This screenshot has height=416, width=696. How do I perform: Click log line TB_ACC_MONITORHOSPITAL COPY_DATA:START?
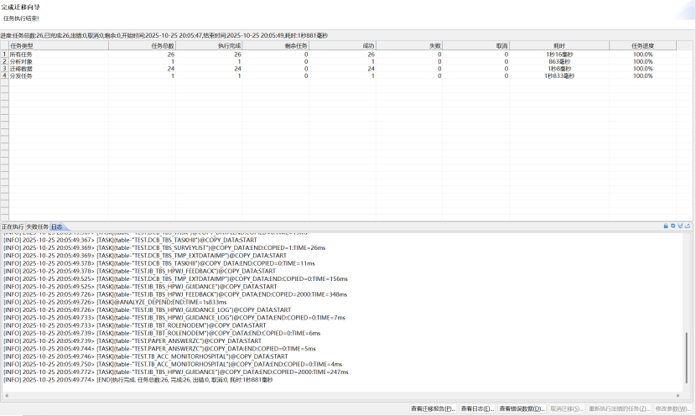[146, 356]
